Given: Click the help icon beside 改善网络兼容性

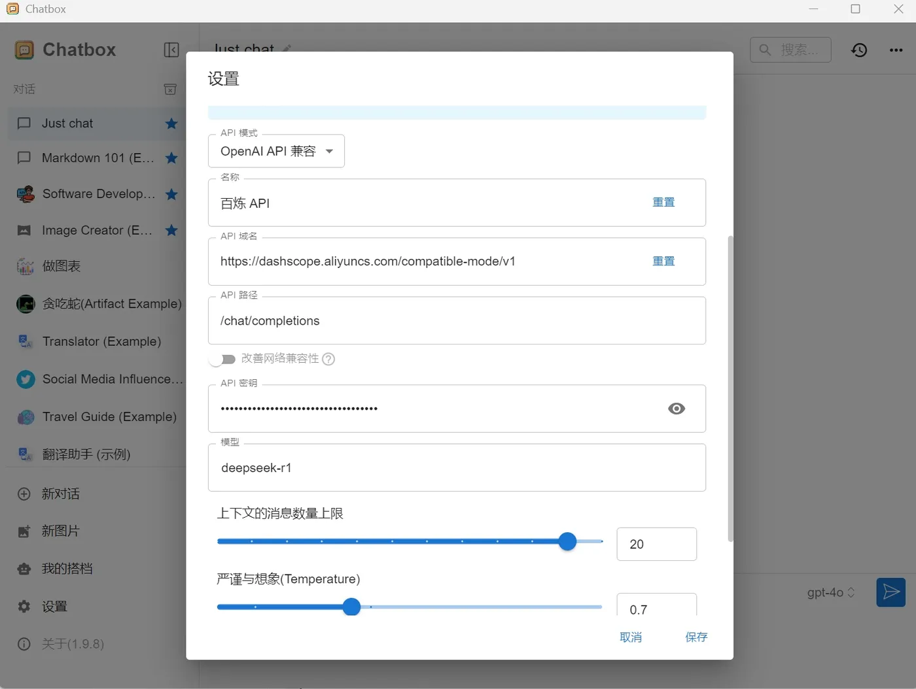Looking at the screenshot, I should (x=328, y=359).
